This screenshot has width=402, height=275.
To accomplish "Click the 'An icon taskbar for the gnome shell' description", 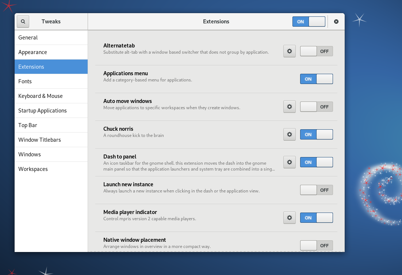I will coord(189,166).
